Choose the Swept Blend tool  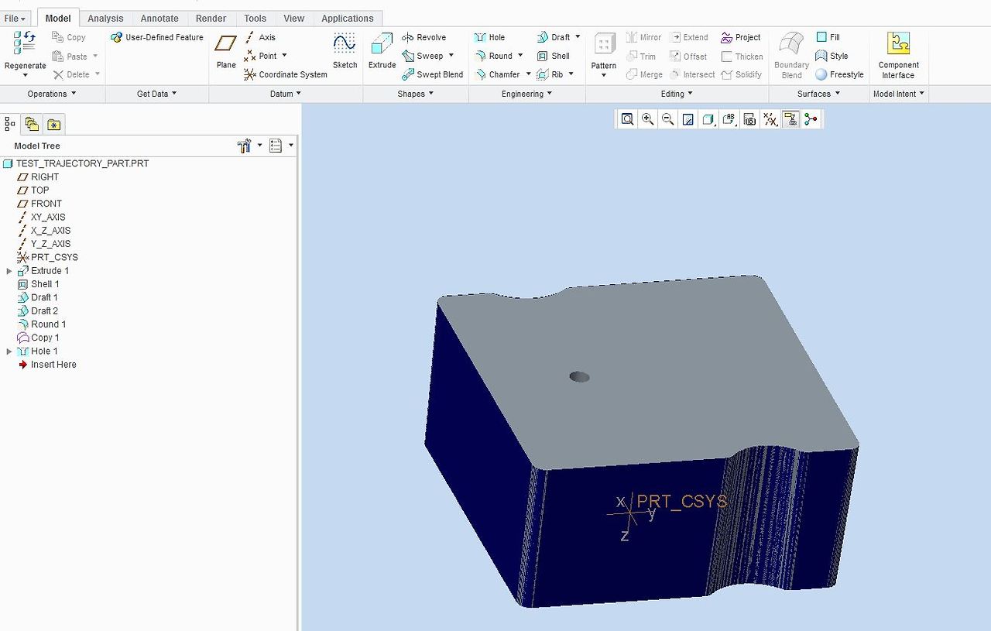pyautogui.click(x=432, y=74)
